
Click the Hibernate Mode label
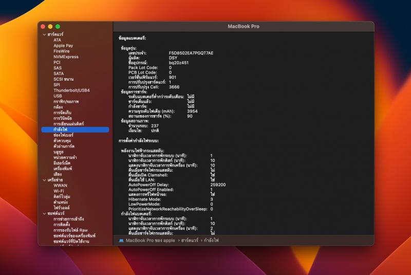(x=145, y=199)
